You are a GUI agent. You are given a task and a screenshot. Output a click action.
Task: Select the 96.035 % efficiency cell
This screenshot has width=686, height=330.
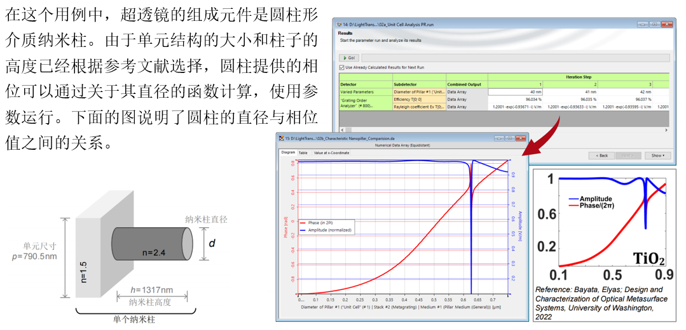570,99
